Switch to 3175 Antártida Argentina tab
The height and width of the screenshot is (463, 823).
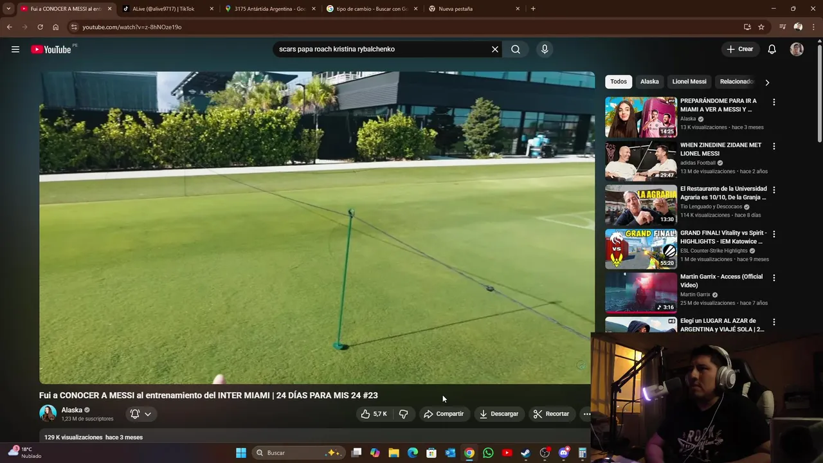(x=269, y=9)
